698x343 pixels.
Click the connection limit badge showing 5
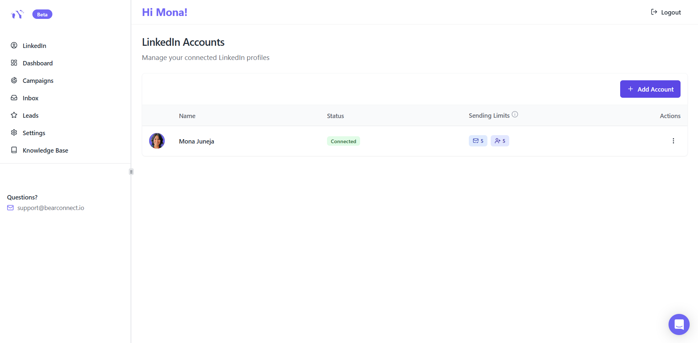(499, 141)
